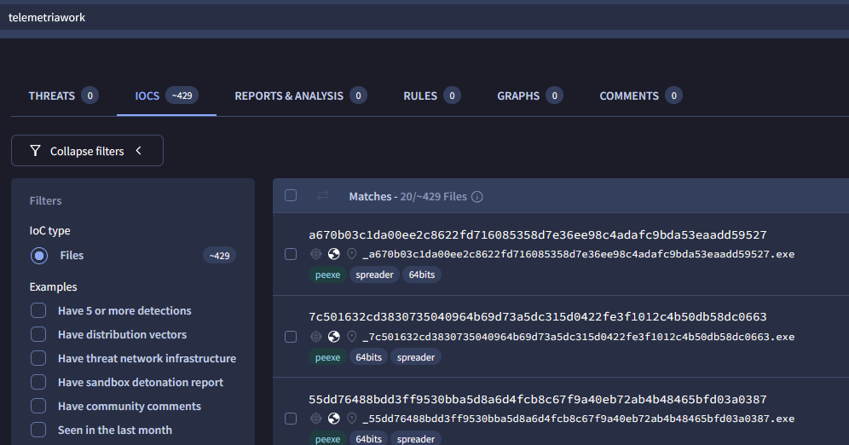Toggle the select-all Matches checkbox
Viewport: 849px width, 445px height.
(x=291, y=195)
